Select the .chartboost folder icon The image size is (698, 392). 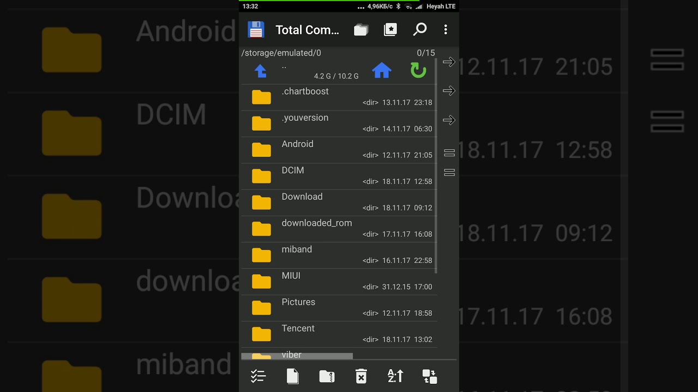click(261, 97)
